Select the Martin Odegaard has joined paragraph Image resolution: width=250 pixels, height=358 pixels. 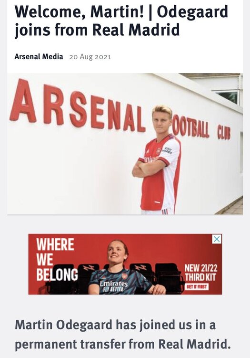coord(123,335)
